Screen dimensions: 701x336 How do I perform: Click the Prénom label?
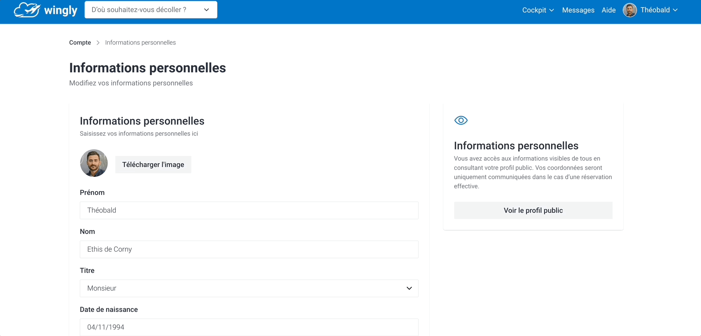(x=92, y=193)
